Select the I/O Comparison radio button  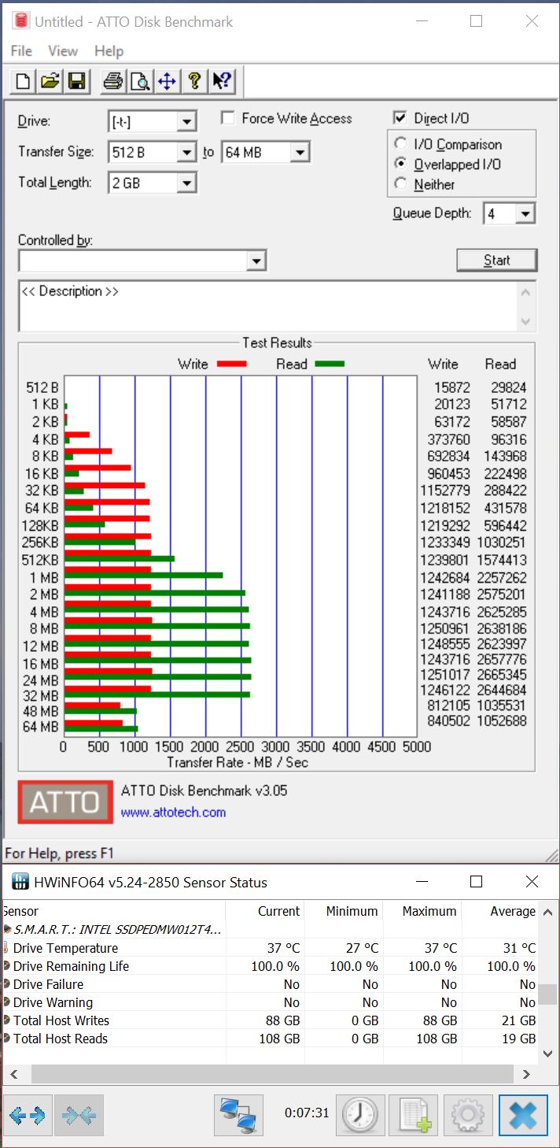[x=401, y=144]
